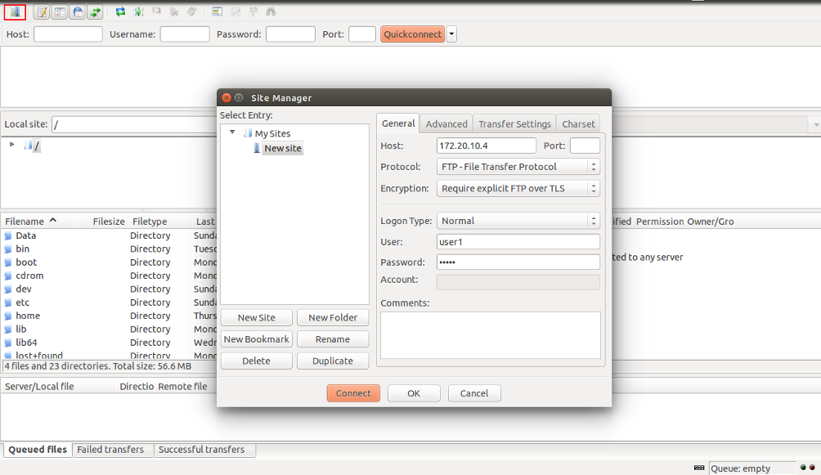The height and width of the screenshot is (475, 821).
Task: Click the speed limits icon in status bar
Action: (699, 468)
